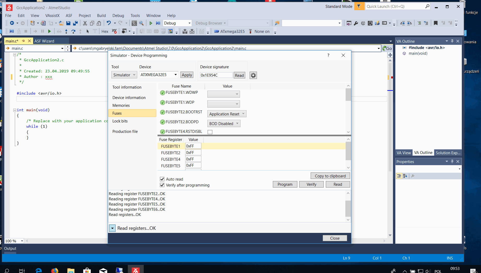Open the Build menu
The height and width of the screenshot is (273, 481).
coord(101,16)
